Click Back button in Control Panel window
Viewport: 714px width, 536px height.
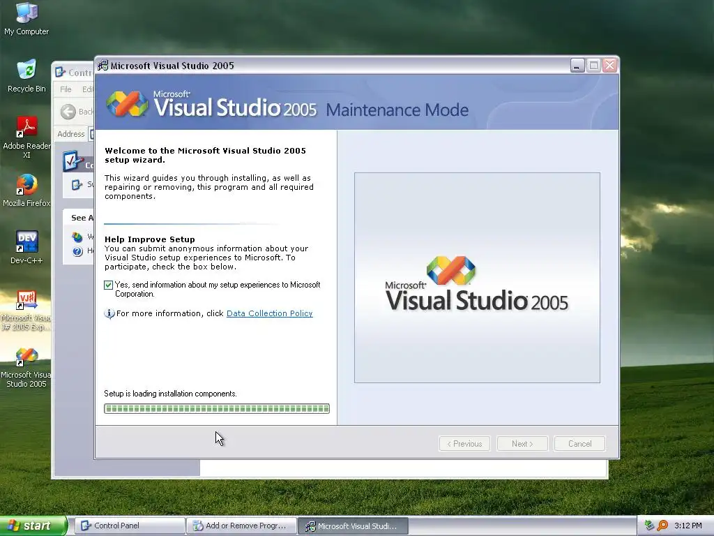[77, 112]
